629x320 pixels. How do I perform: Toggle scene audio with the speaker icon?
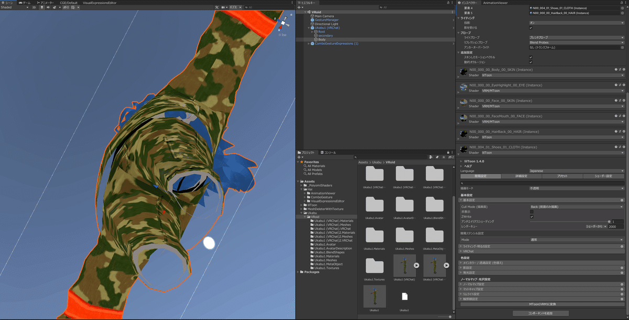pyautogui.click(x=48, y=7)
